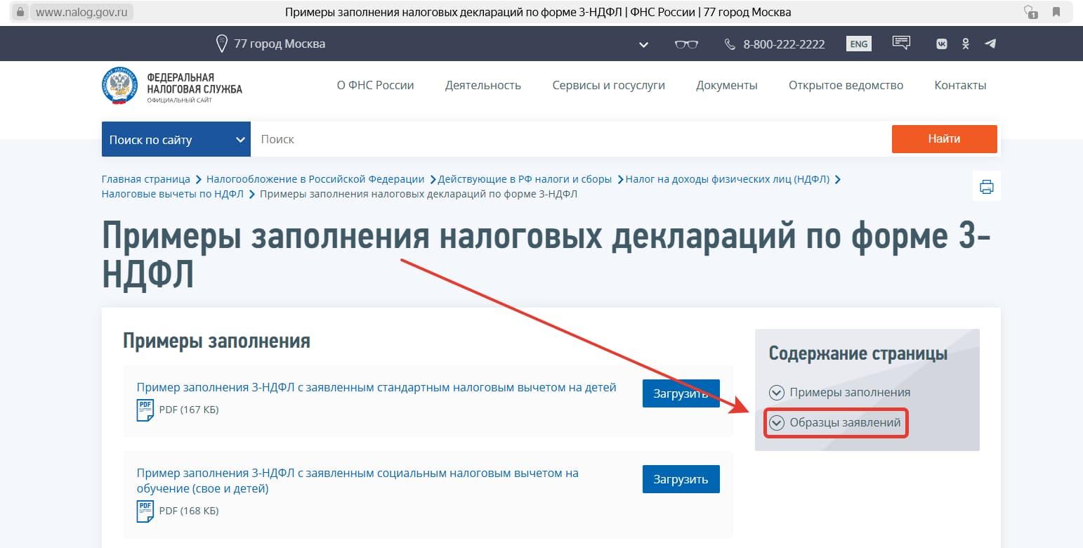The width and height of the screenshot is (1083, 548).
Task: Click the feedback chat message icon
Action: pos(901,43)
